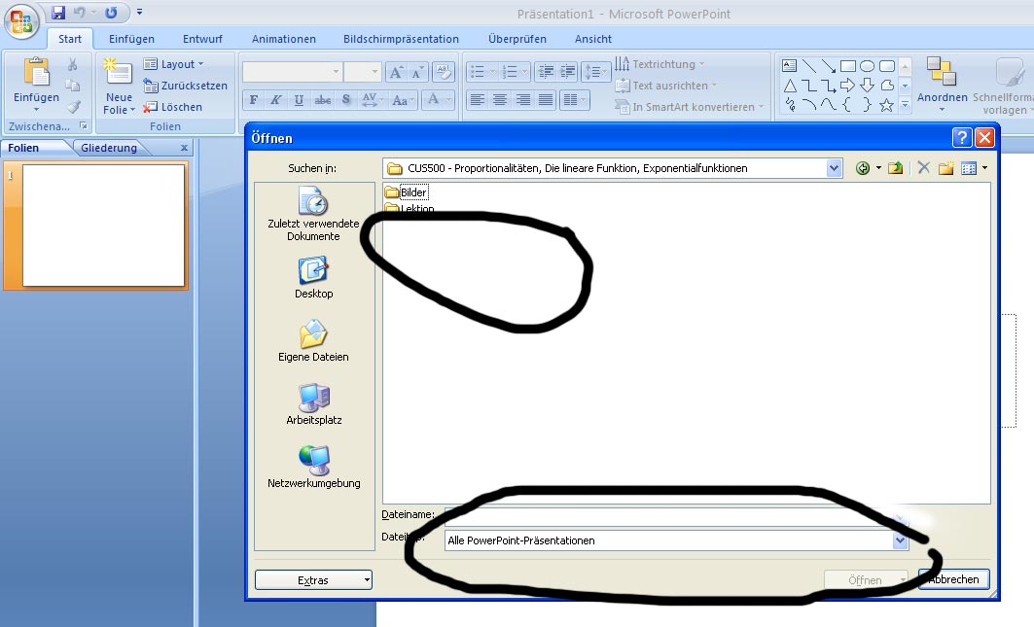Select the oval shape
The width and height of the screenshot is (1034, 627).
pyautogui.click(x=867, y=65)
